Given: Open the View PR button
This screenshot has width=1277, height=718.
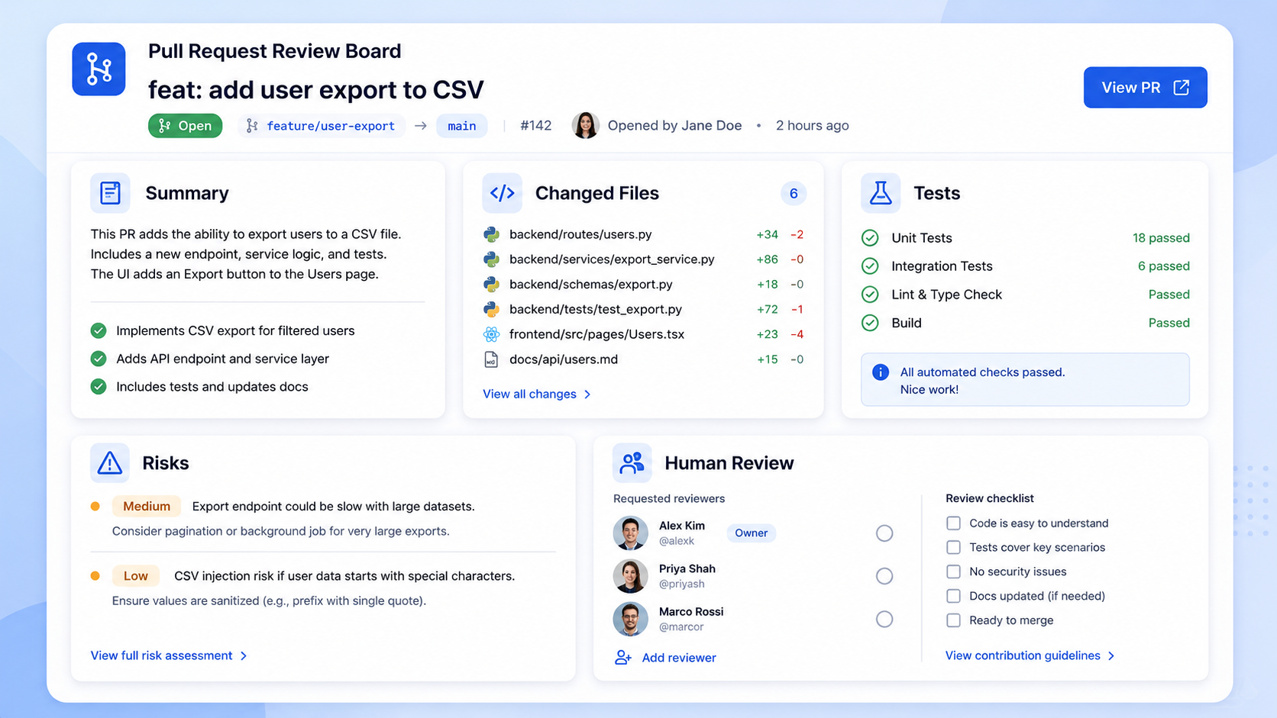Looking at the screenshot, I should click(x=1145, y=88).
